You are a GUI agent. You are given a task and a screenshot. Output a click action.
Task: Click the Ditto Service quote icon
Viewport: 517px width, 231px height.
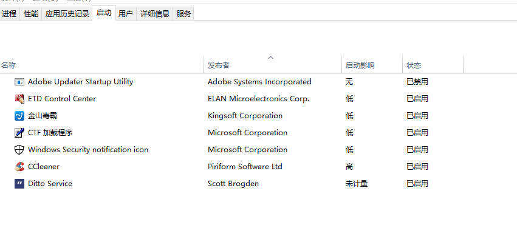[x=19, y=184]
